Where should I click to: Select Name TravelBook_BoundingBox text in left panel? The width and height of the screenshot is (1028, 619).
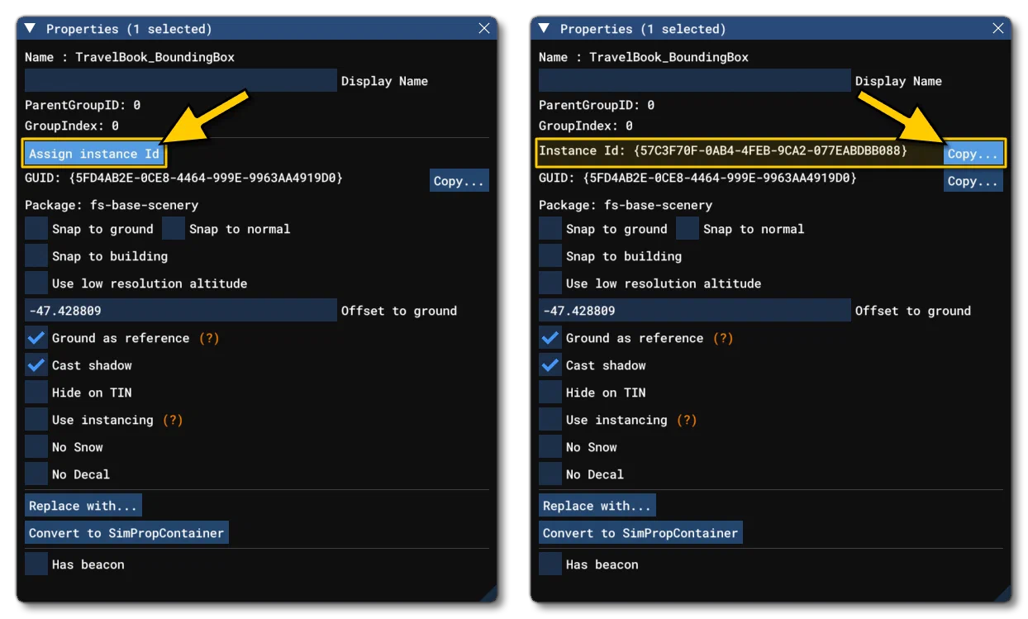click(x=155, y=57)
